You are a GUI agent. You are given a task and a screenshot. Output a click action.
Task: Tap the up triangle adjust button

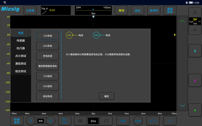(x=31, y=121)
